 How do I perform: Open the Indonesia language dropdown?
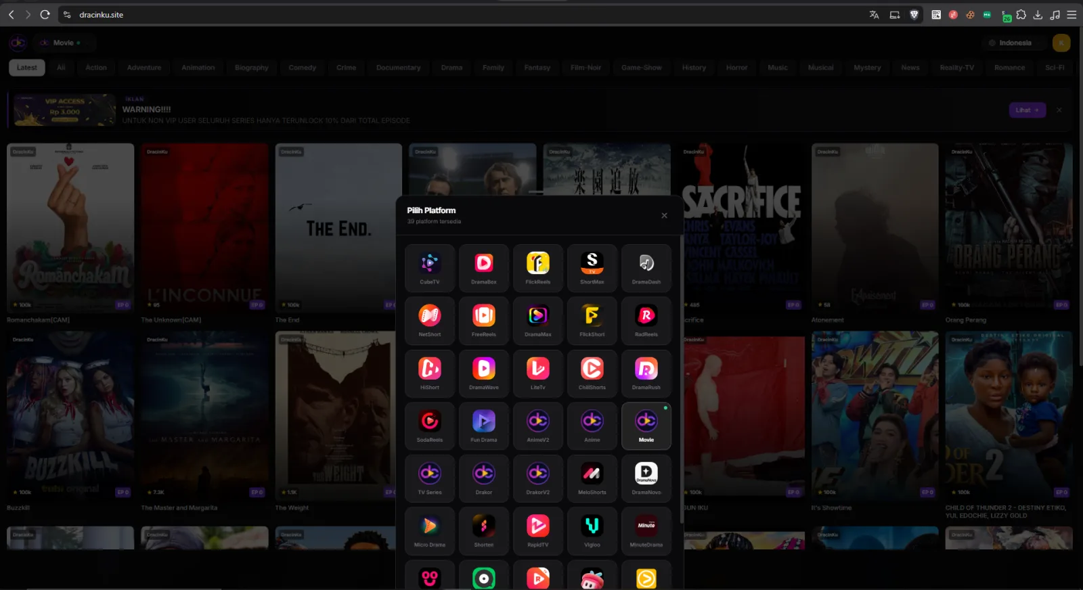pyautogui.click(x=1013, y=43)
